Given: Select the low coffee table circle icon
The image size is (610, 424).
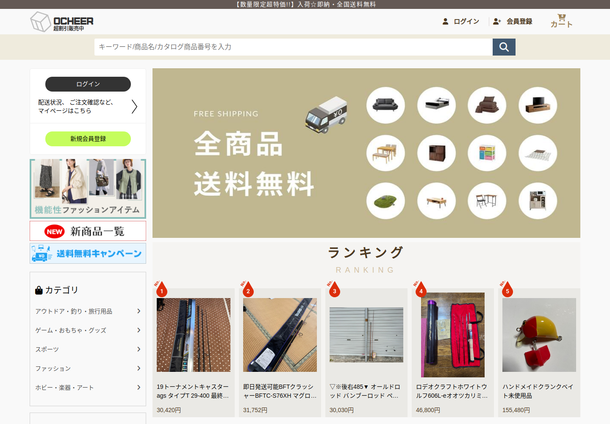Looking at the screenshot, I should click(x=436, y=201).
